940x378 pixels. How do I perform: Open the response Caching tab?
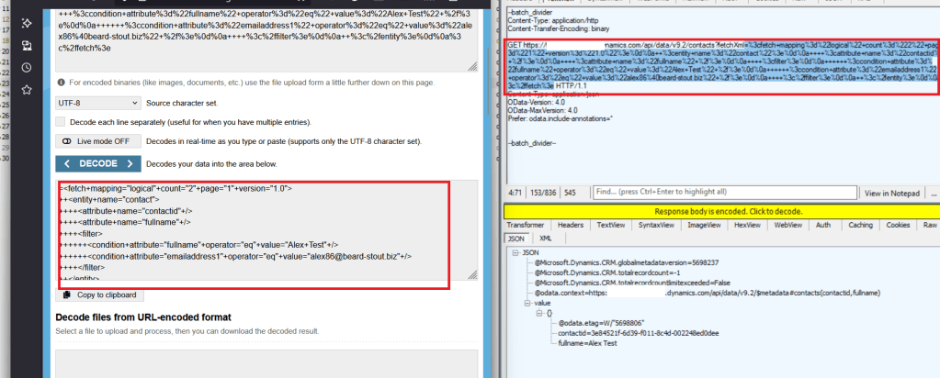click(x=860, y=226)
